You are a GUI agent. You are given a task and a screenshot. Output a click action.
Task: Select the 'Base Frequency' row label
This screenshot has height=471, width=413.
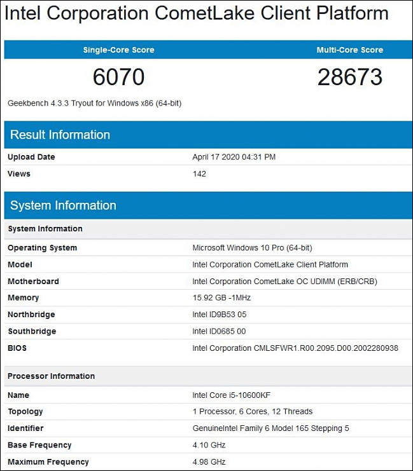tap(39, 445)
